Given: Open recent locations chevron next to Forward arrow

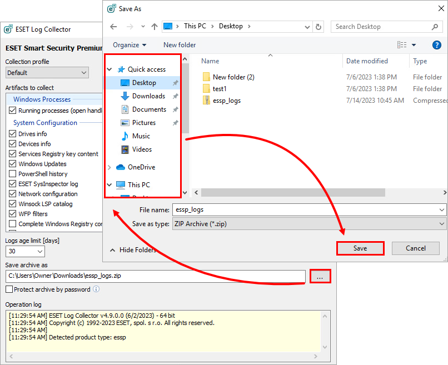Looking at the screenshot, I should [143, 27].
